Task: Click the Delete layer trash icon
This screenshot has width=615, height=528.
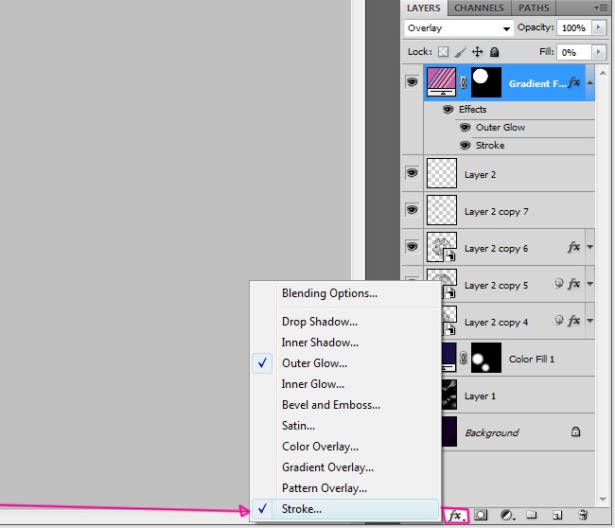Action: pos(583,516)
